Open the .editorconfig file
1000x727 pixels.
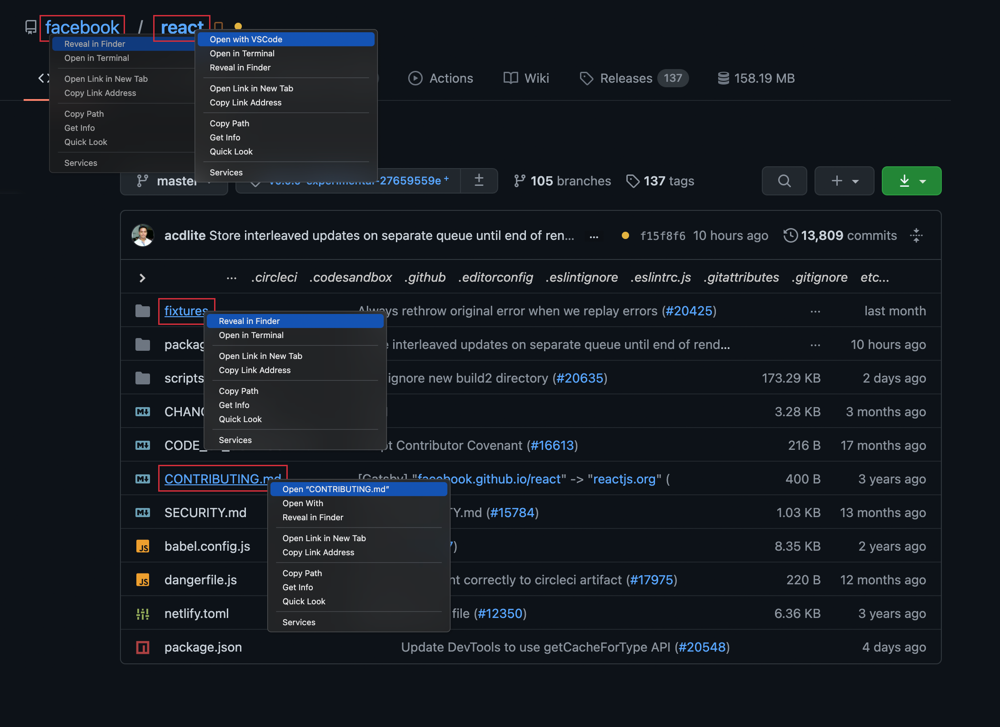tap(495, 277)
